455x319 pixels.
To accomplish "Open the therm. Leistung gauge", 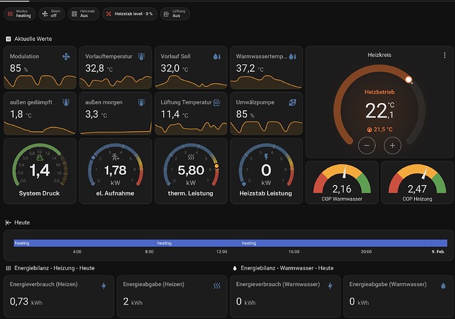I will 191,171.
